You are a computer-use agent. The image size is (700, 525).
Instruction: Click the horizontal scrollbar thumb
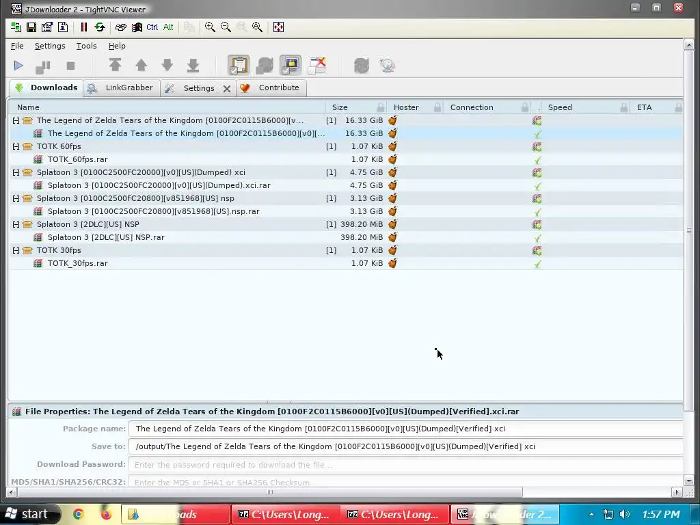pyautogui.click(x=269, y=492)
